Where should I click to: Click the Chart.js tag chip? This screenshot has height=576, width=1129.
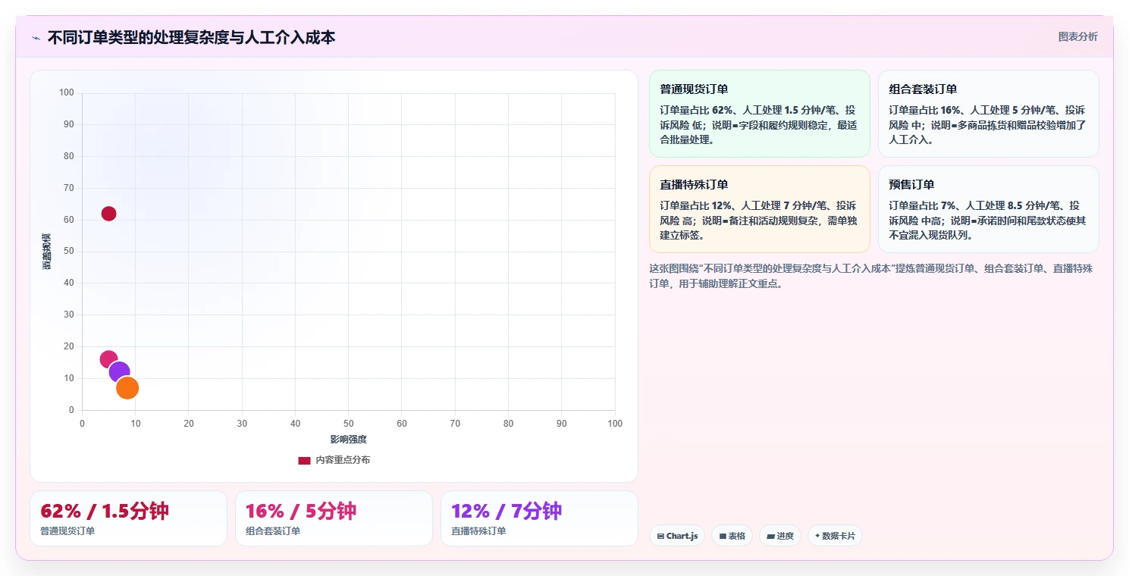[677, 536]
